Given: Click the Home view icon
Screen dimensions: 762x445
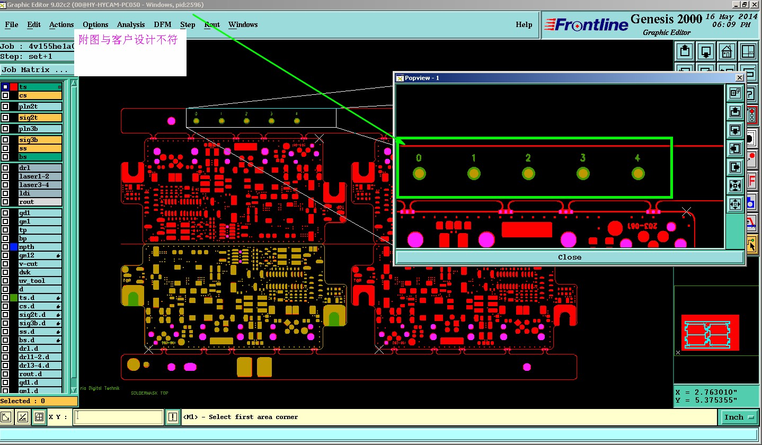Looking at the screenshot, I should click(727, 51).
